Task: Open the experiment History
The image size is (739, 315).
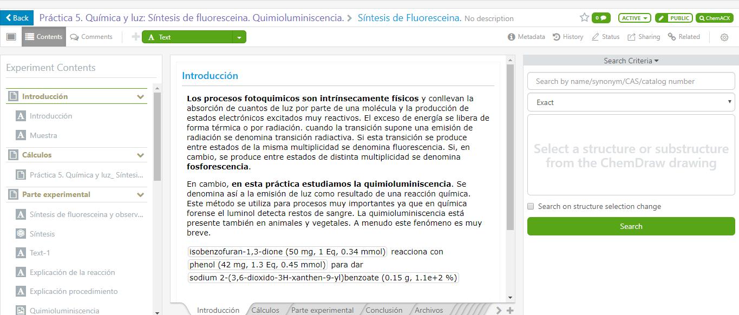Action: [567, 37]
